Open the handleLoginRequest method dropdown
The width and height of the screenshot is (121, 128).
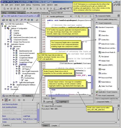coord(71,16)
